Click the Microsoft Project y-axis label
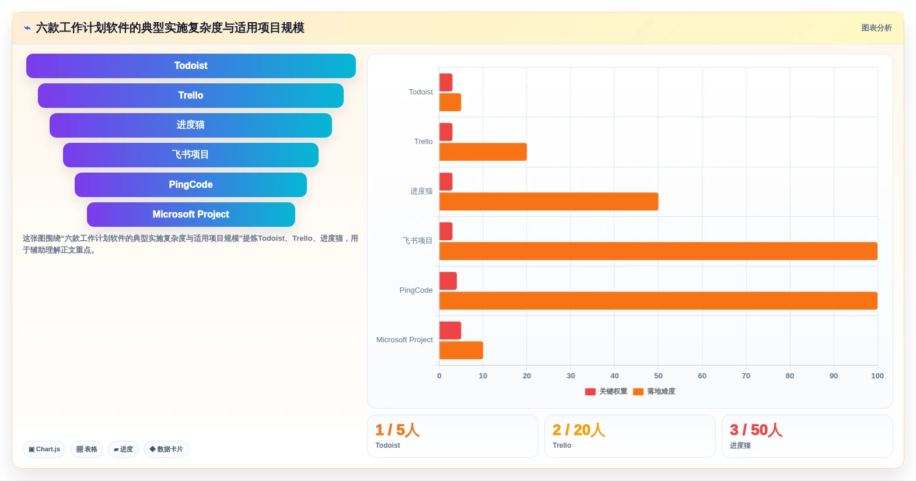 [404, 340]
